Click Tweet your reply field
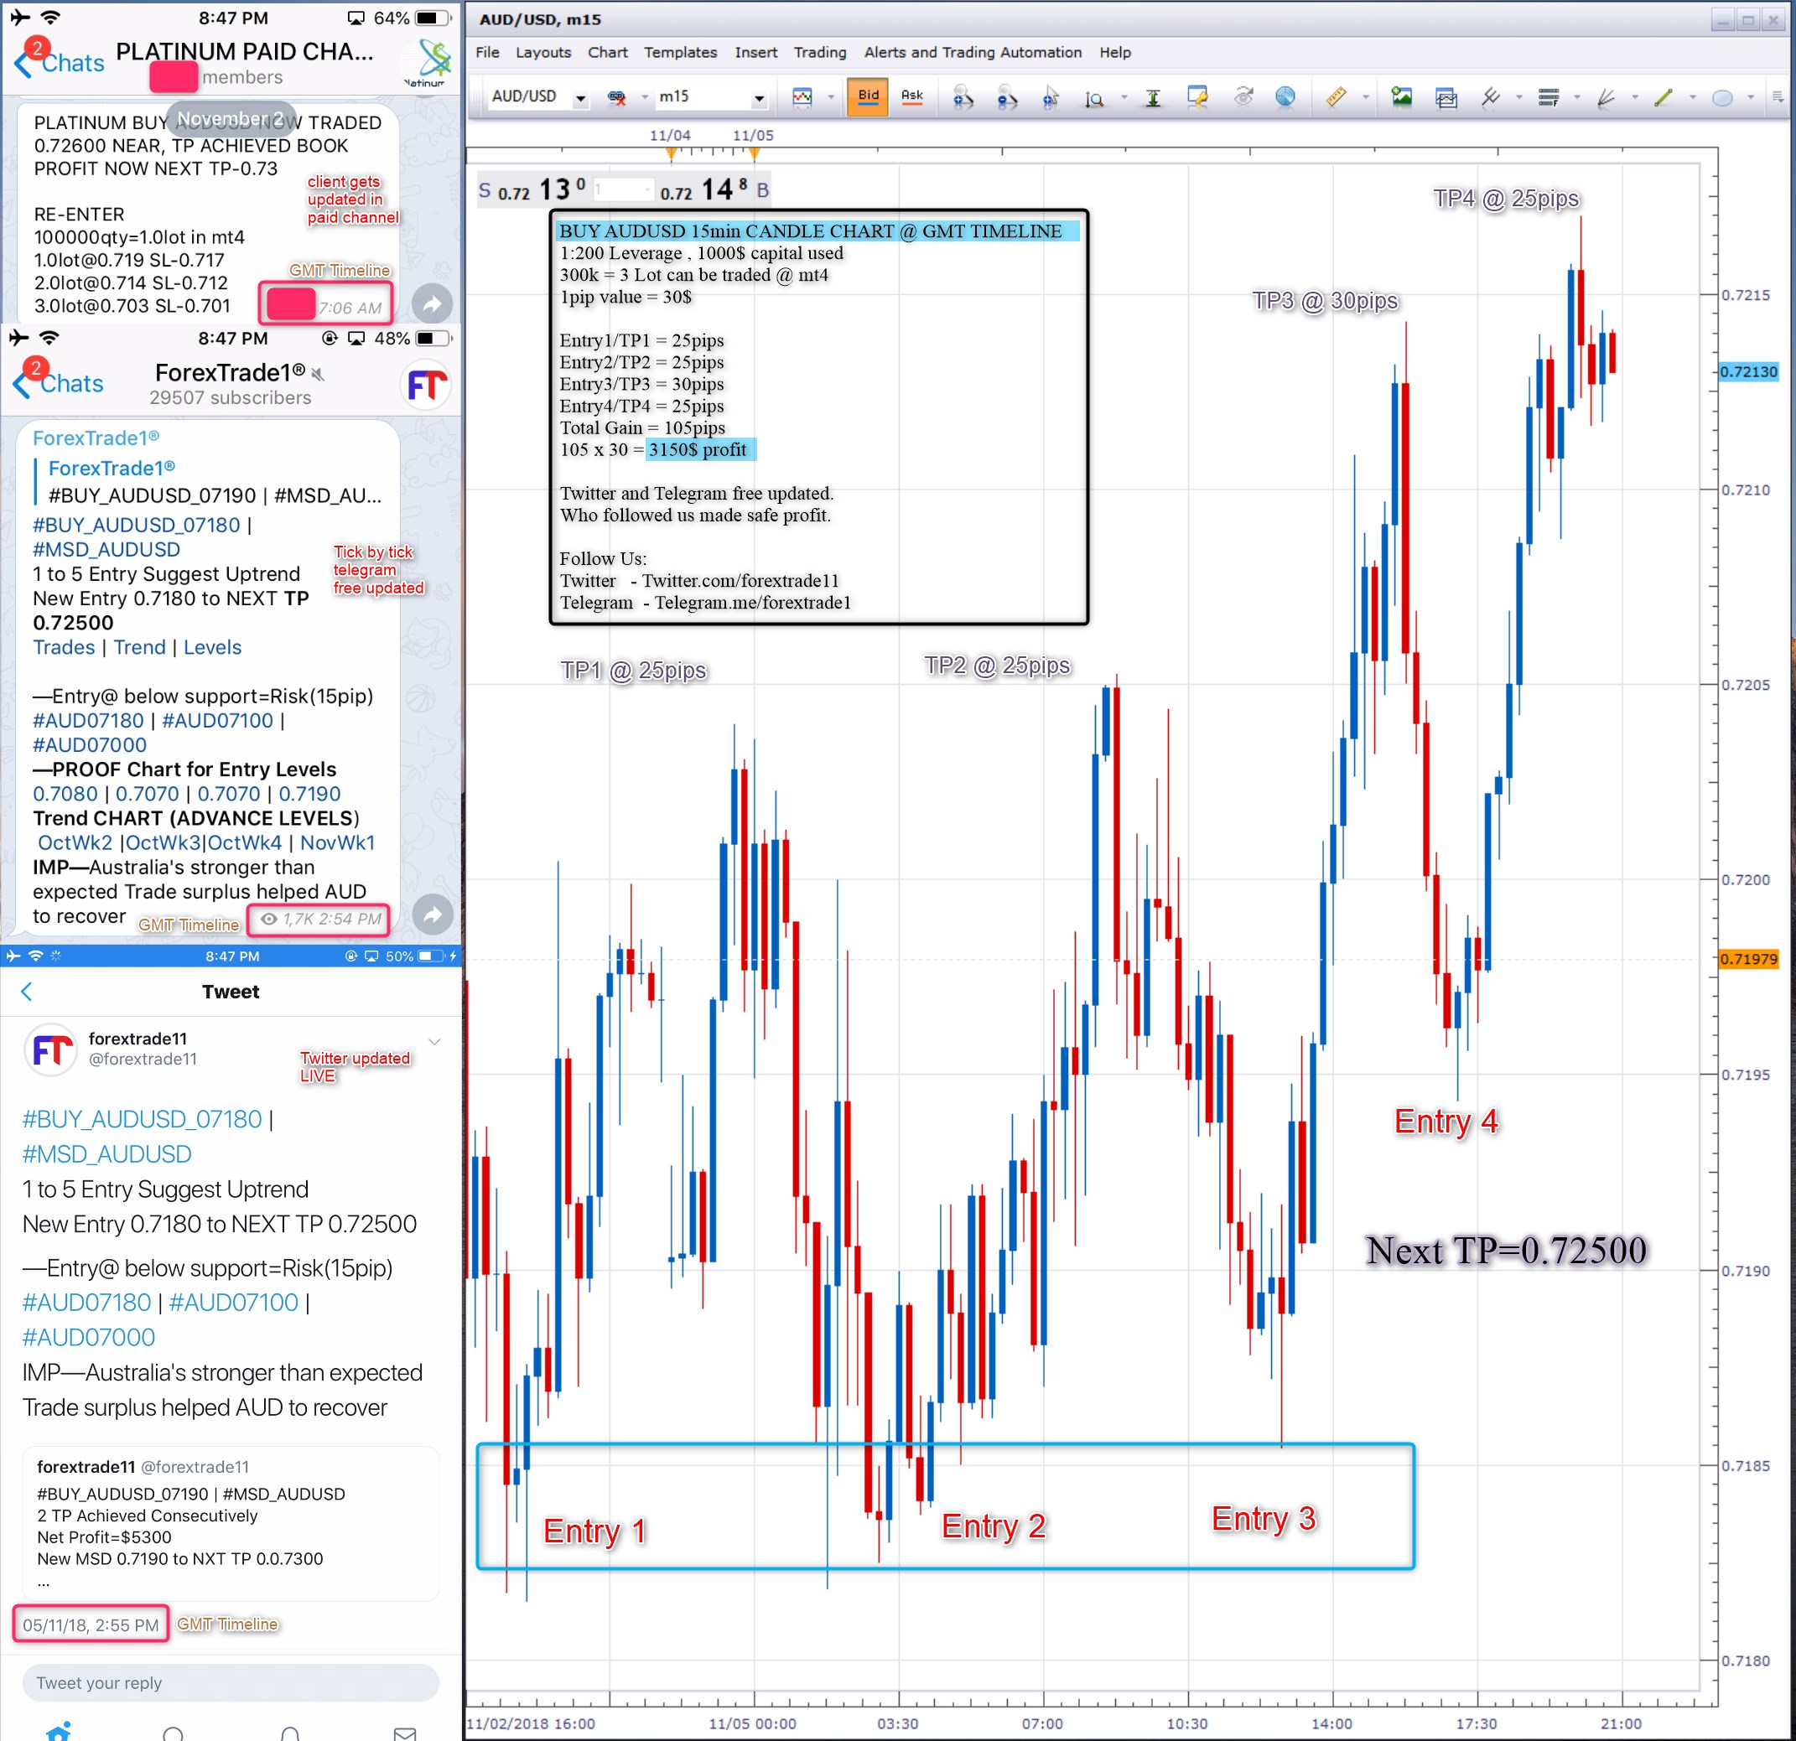 click(x=231, y=1682)
